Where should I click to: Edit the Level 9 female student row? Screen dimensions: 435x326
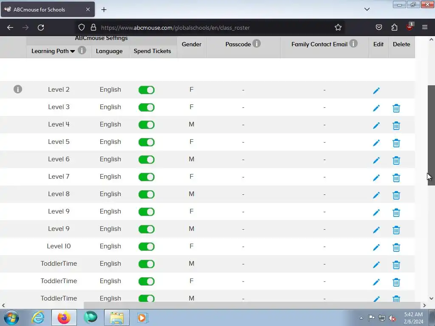(x=376, y=213)
